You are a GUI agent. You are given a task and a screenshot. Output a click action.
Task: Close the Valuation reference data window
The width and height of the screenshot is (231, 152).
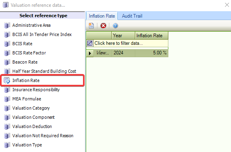[x=227, y=5]
